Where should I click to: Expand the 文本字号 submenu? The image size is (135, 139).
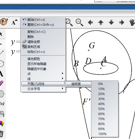point(43,89)
